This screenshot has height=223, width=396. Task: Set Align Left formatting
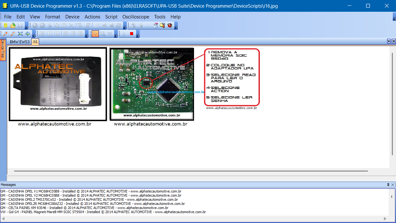point(66,34)
